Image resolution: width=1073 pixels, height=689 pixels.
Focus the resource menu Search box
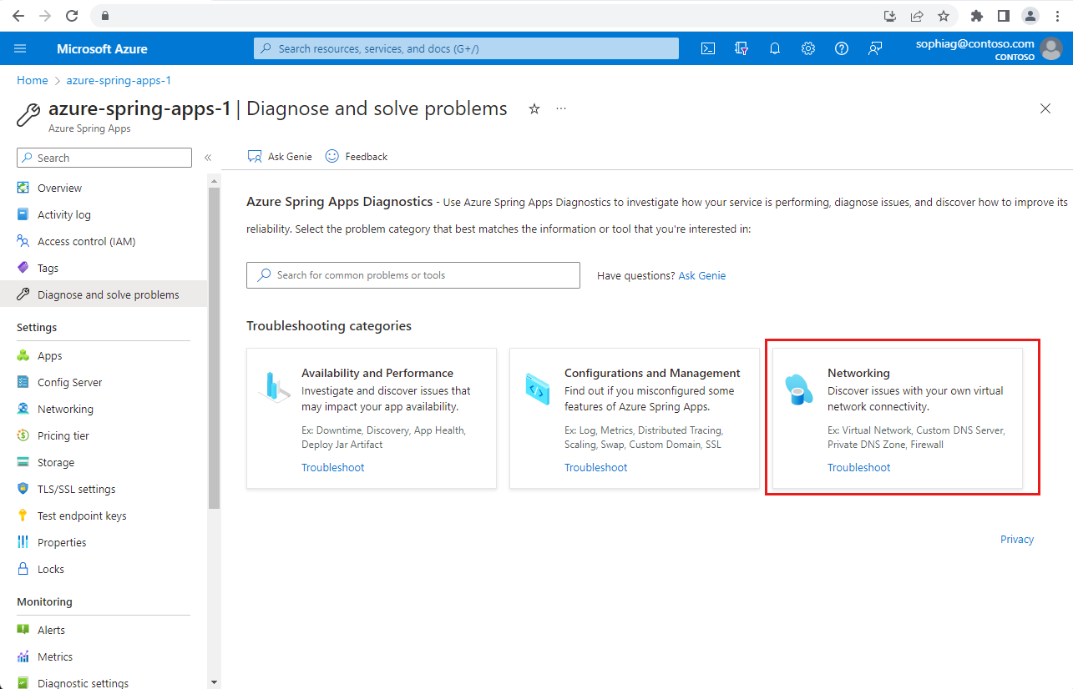click(x=104, y=158)
